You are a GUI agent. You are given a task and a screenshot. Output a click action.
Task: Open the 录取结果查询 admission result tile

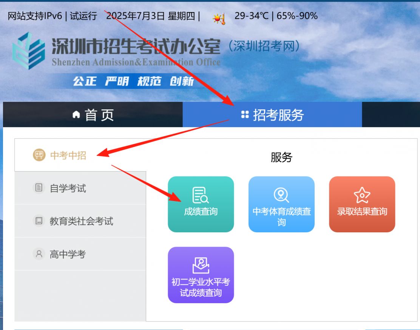[x=362, y=204]
